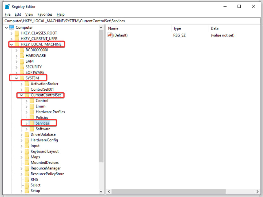
Task: Click the Registry Editor title bar icon
Action: coord(7,7)
